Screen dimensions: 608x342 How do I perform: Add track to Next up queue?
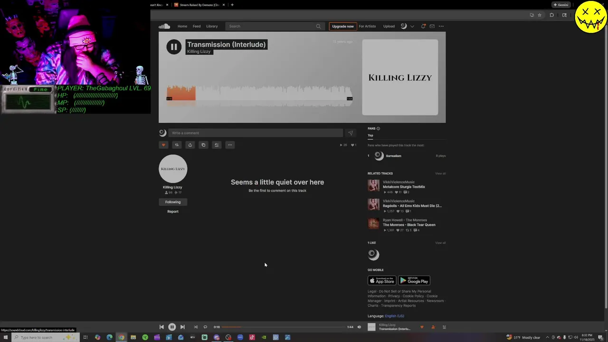(x=217, y=145)
